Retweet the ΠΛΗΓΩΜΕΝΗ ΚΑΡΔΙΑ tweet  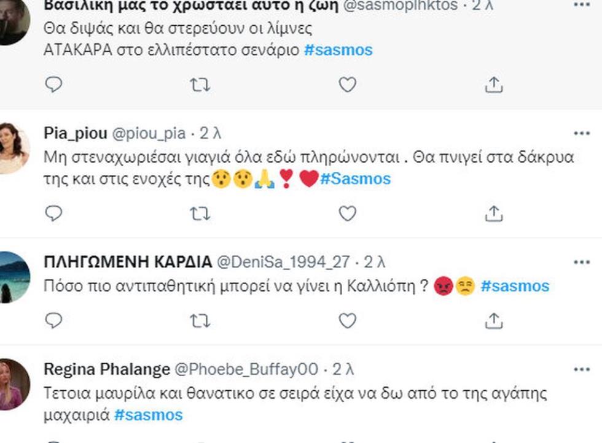[x=200, y=320]
